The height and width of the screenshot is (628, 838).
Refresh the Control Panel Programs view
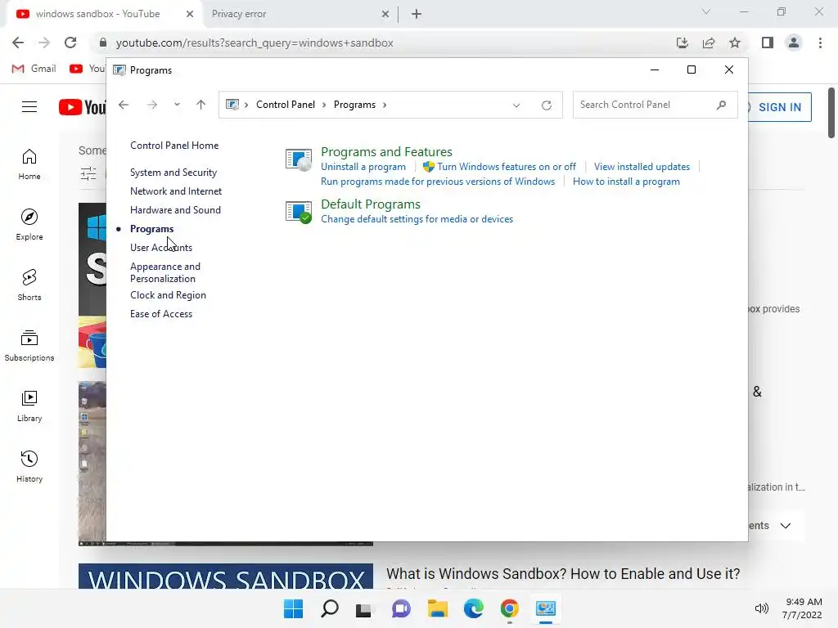(x=546, y=105)
